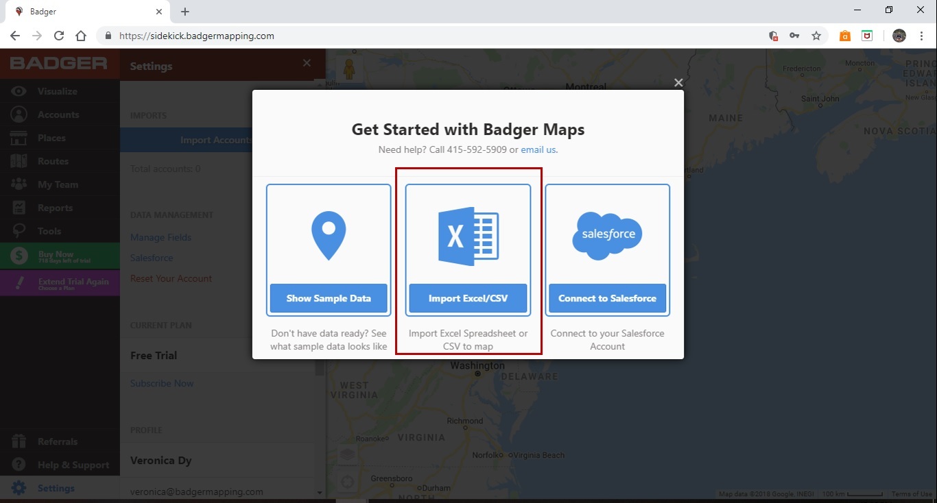Viewport: 937px width, 503px height.
Task: Click the Referrals gift icon
Action: point(19,441)
